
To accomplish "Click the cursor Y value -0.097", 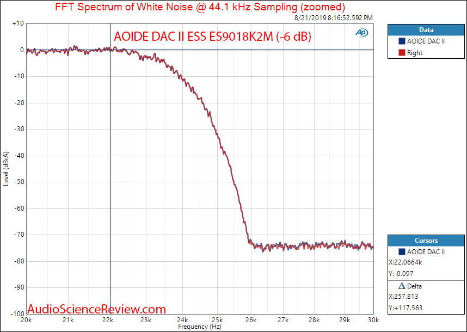I will coord(401,273).
